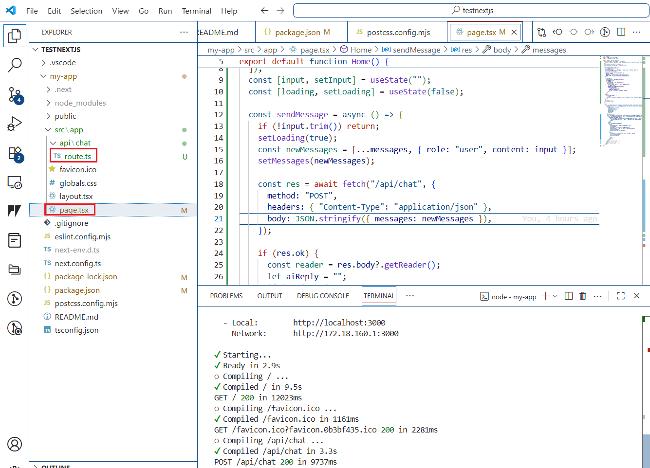Open tsconfig.json file
The width and height of the screenshot is (650, 468).
pyautogui.click(x=113, y=330)
